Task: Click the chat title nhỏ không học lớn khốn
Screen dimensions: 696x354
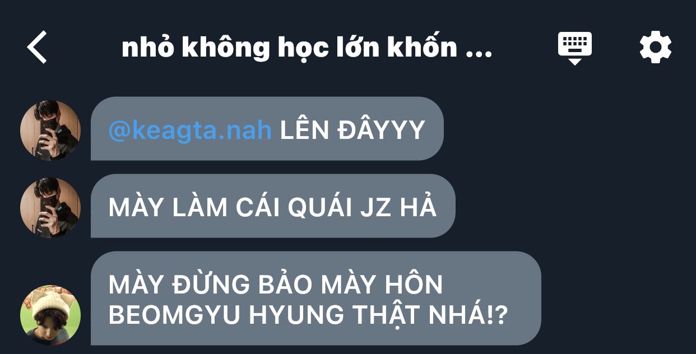Action: click(x=290, y=48)
